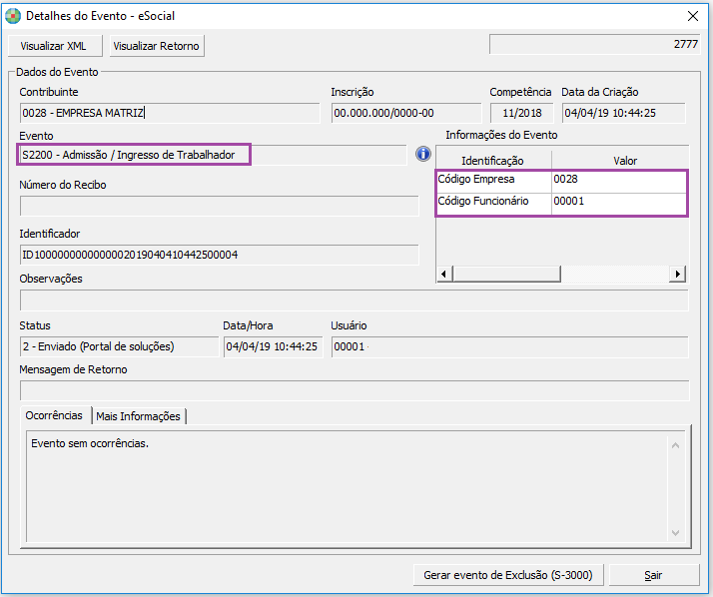Click the blue event information icon

[422, 154]
